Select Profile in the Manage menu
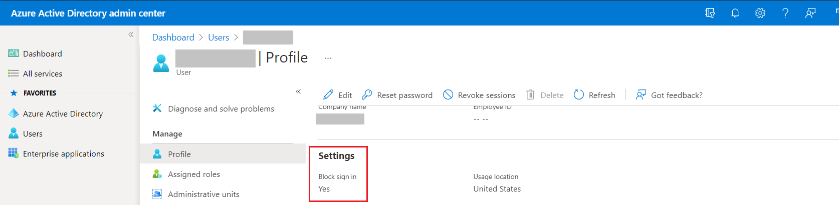This screenshot has width=839, height=205. click(179, 154)
